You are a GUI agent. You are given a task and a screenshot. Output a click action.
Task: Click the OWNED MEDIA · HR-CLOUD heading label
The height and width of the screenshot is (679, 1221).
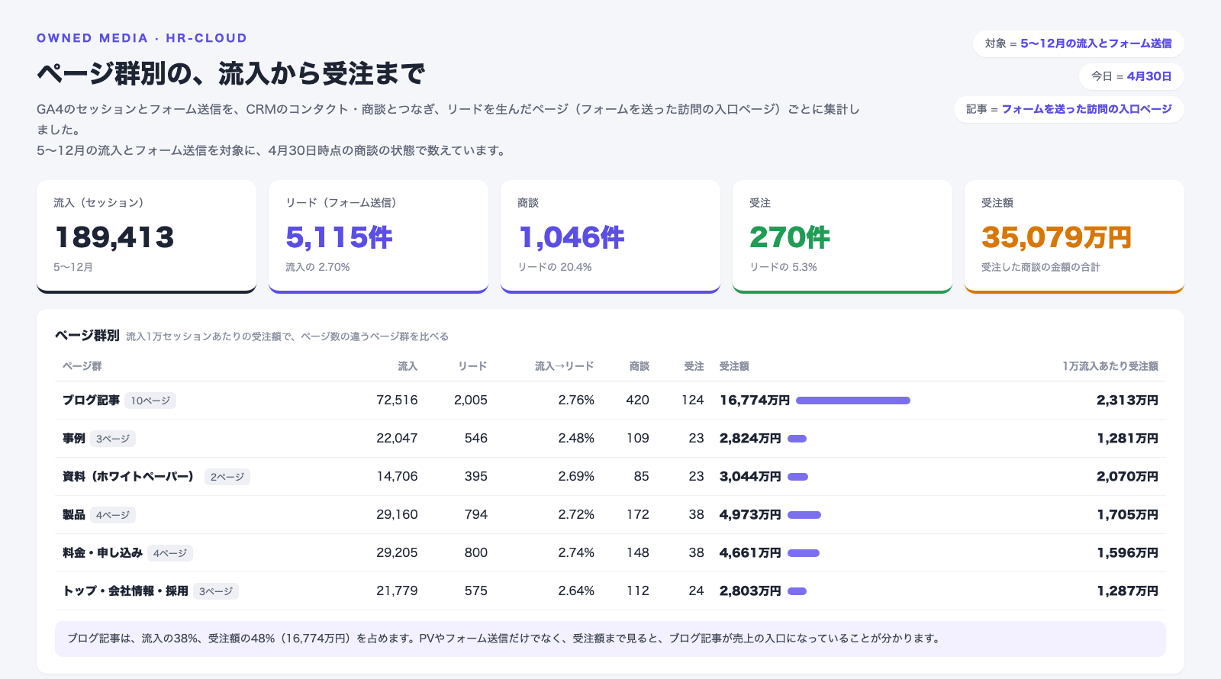coord(142,38)
